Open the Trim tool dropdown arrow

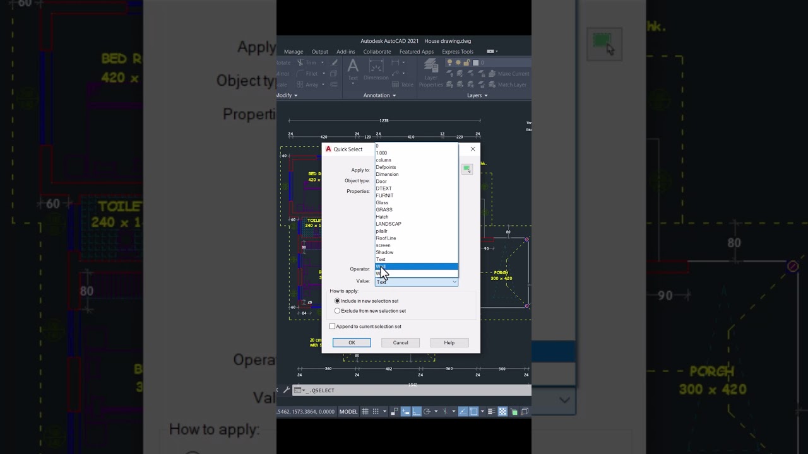pyautogui.click(x=323, y=62)
